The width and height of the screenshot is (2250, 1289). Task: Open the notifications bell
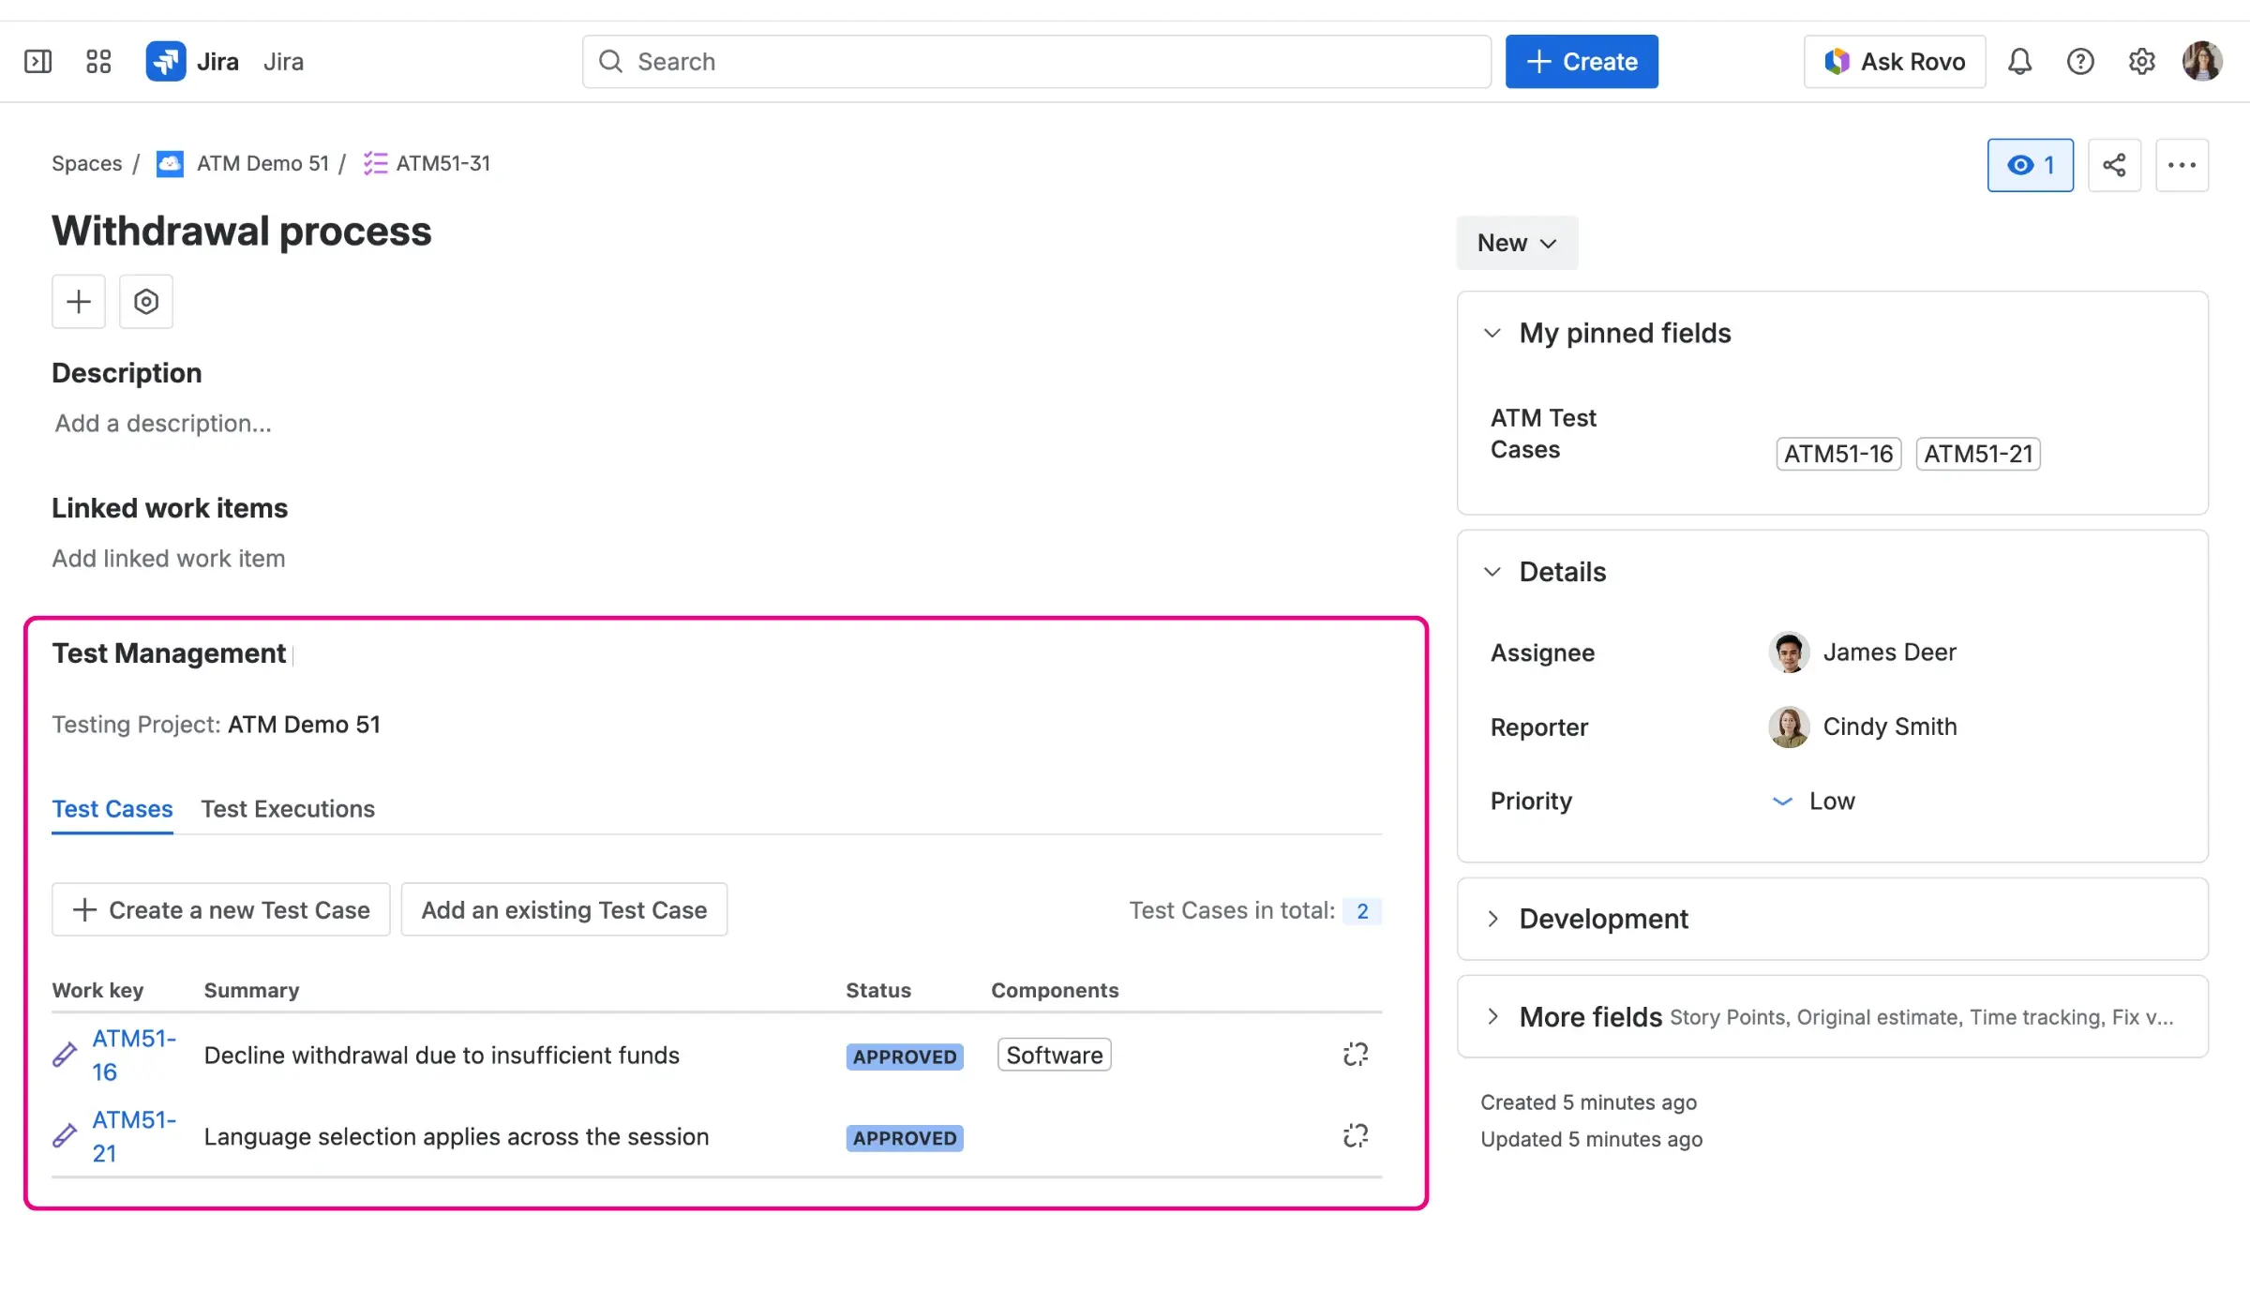[2020, 61]
